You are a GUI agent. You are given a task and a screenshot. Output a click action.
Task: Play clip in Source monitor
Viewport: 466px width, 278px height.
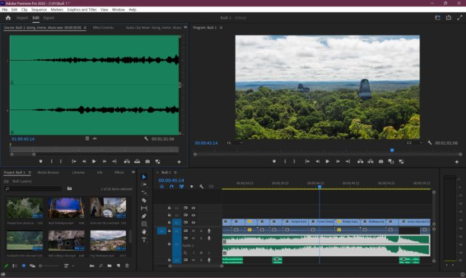pyautogui.click(x=94, y=161)
